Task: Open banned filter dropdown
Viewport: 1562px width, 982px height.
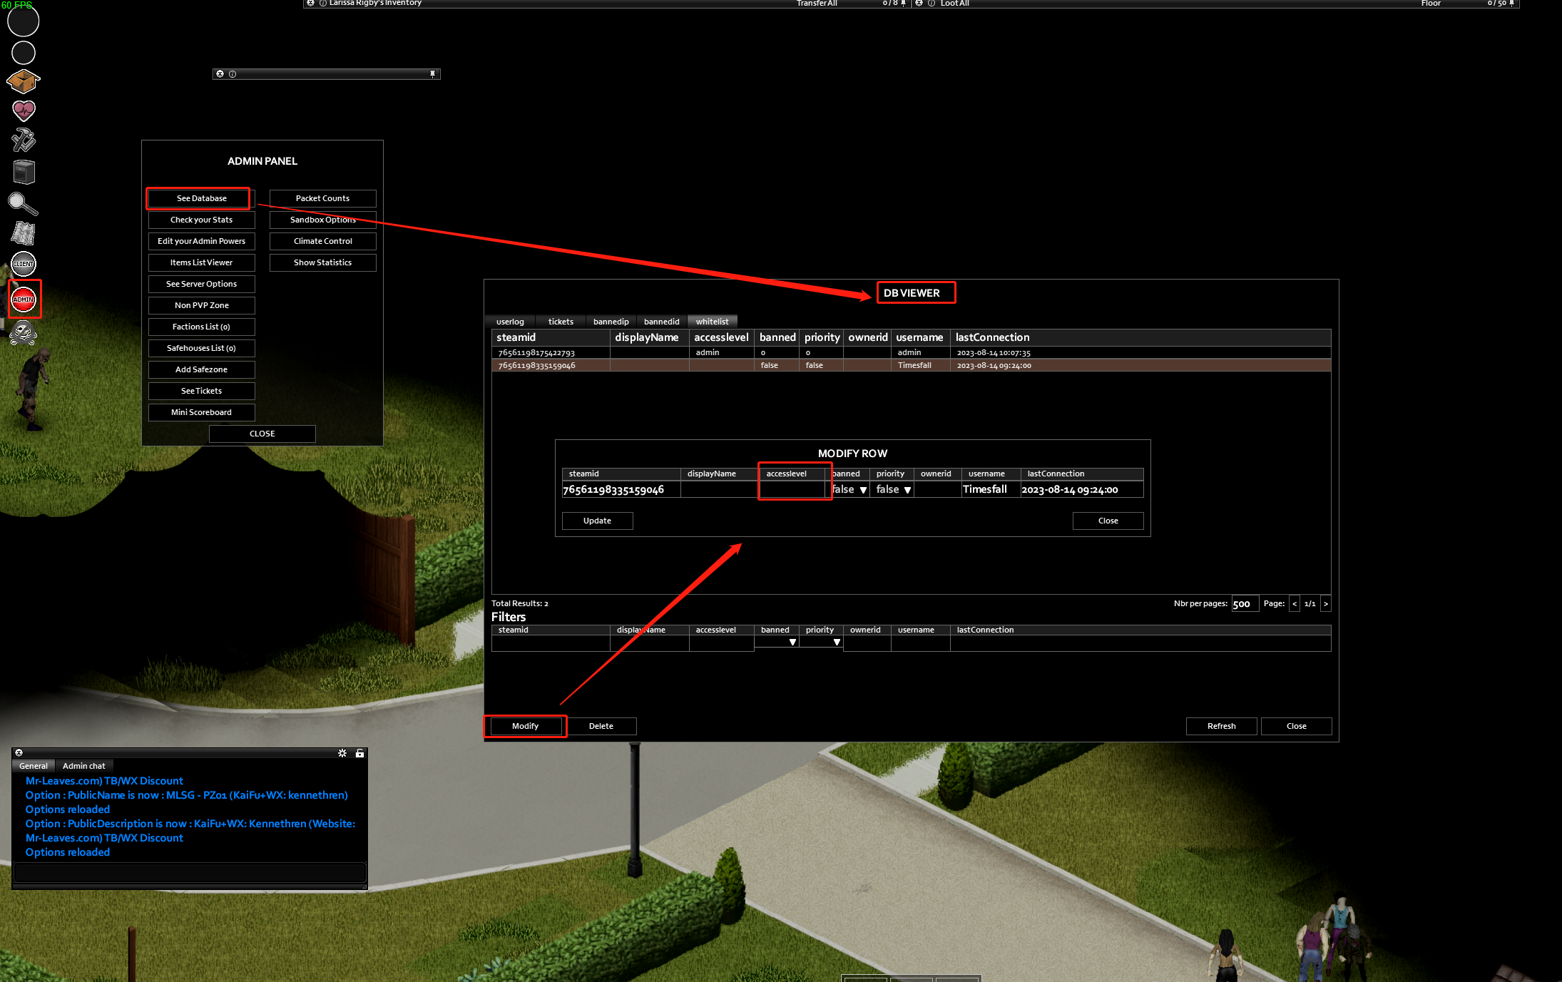Action: [777, 642]
